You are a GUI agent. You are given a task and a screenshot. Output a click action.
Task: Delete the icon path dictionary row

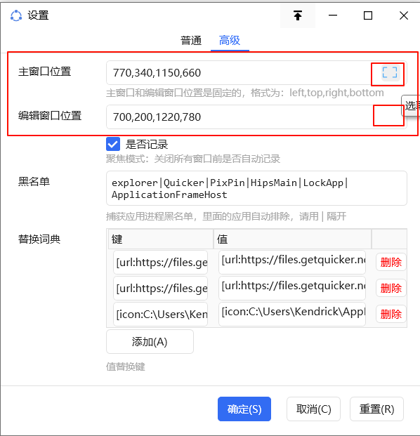[391, 315]
